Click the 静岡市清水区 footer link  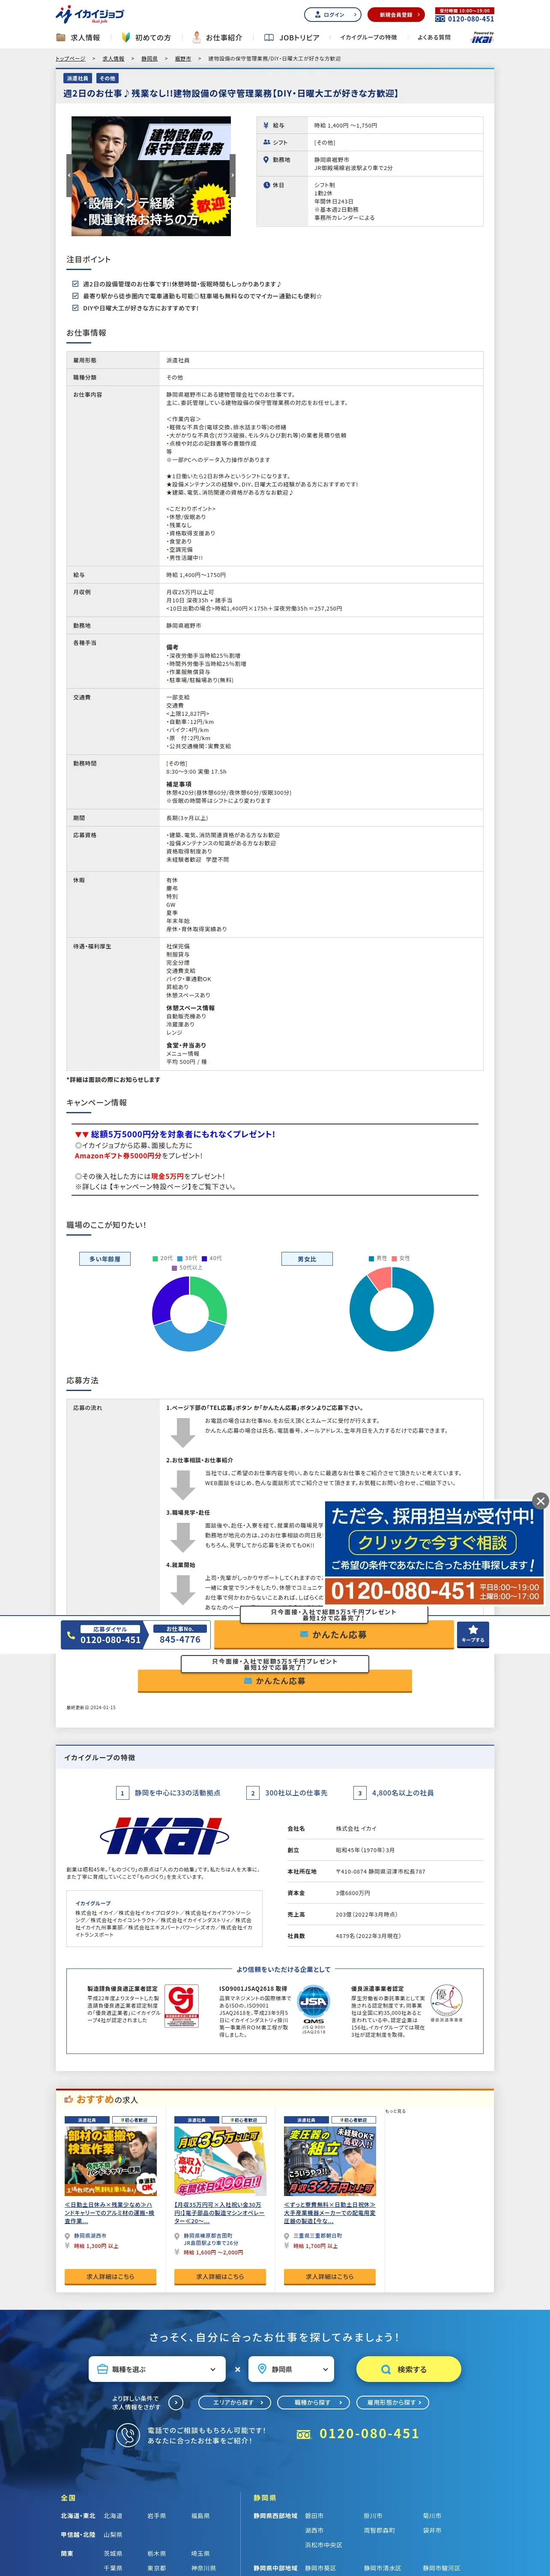click(x=383, y=2568)
